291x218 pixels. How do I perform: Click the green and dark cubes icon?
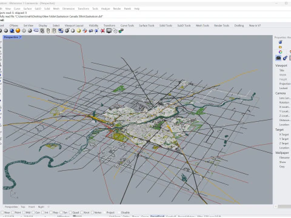[x=121, y=31]
